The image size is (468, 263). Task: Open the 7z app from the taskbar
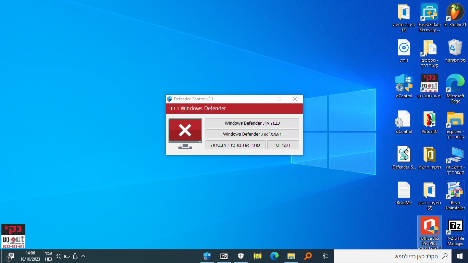pos(224,256)
